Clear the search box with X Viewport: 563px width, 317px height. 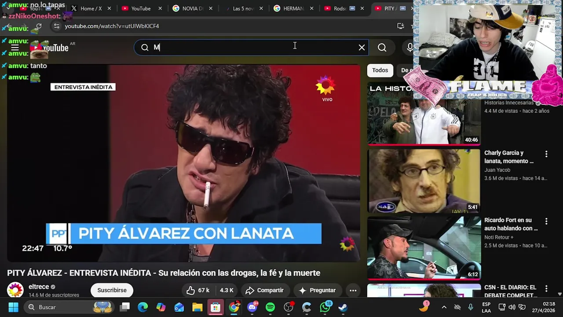click(x=362, y=48)
